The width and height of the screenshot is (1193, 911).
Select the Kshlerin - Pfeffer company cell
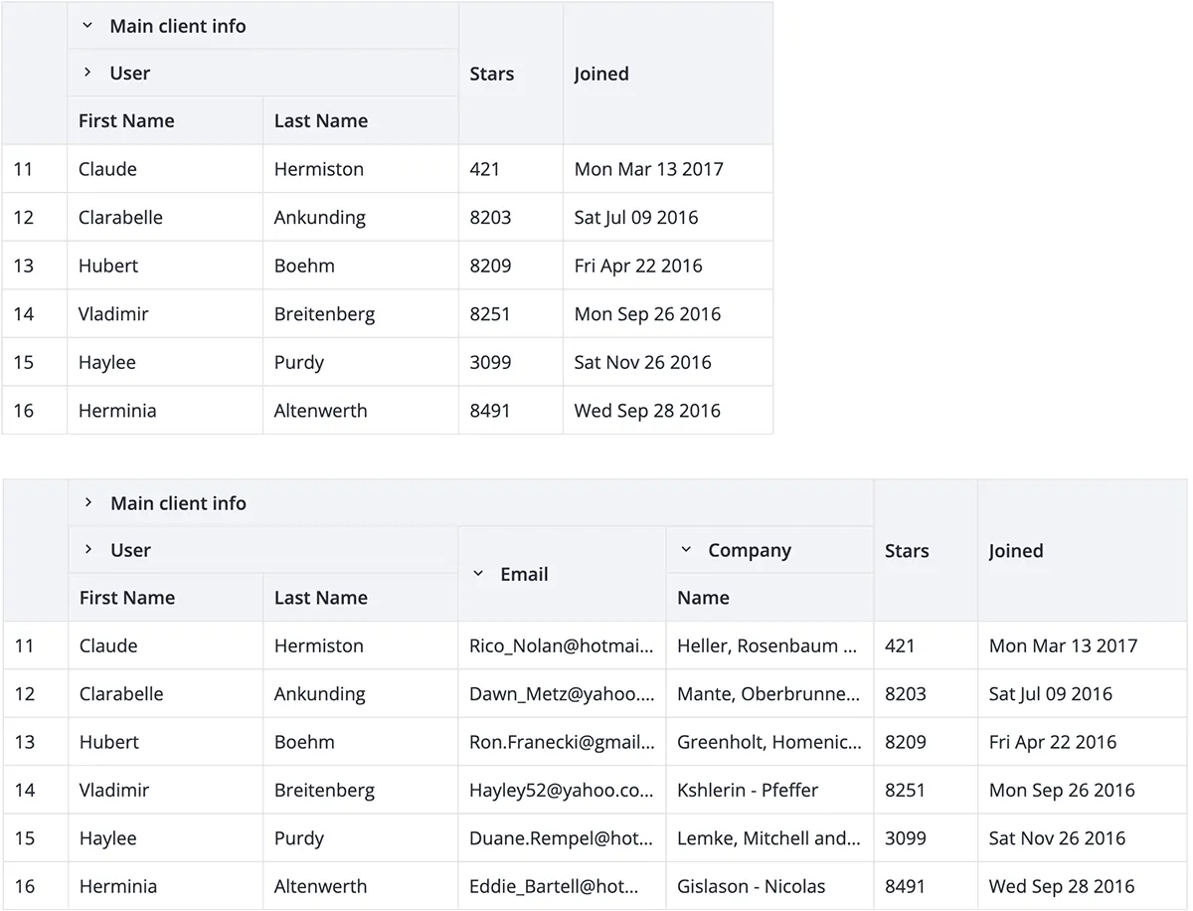click(x=748, y=791)
